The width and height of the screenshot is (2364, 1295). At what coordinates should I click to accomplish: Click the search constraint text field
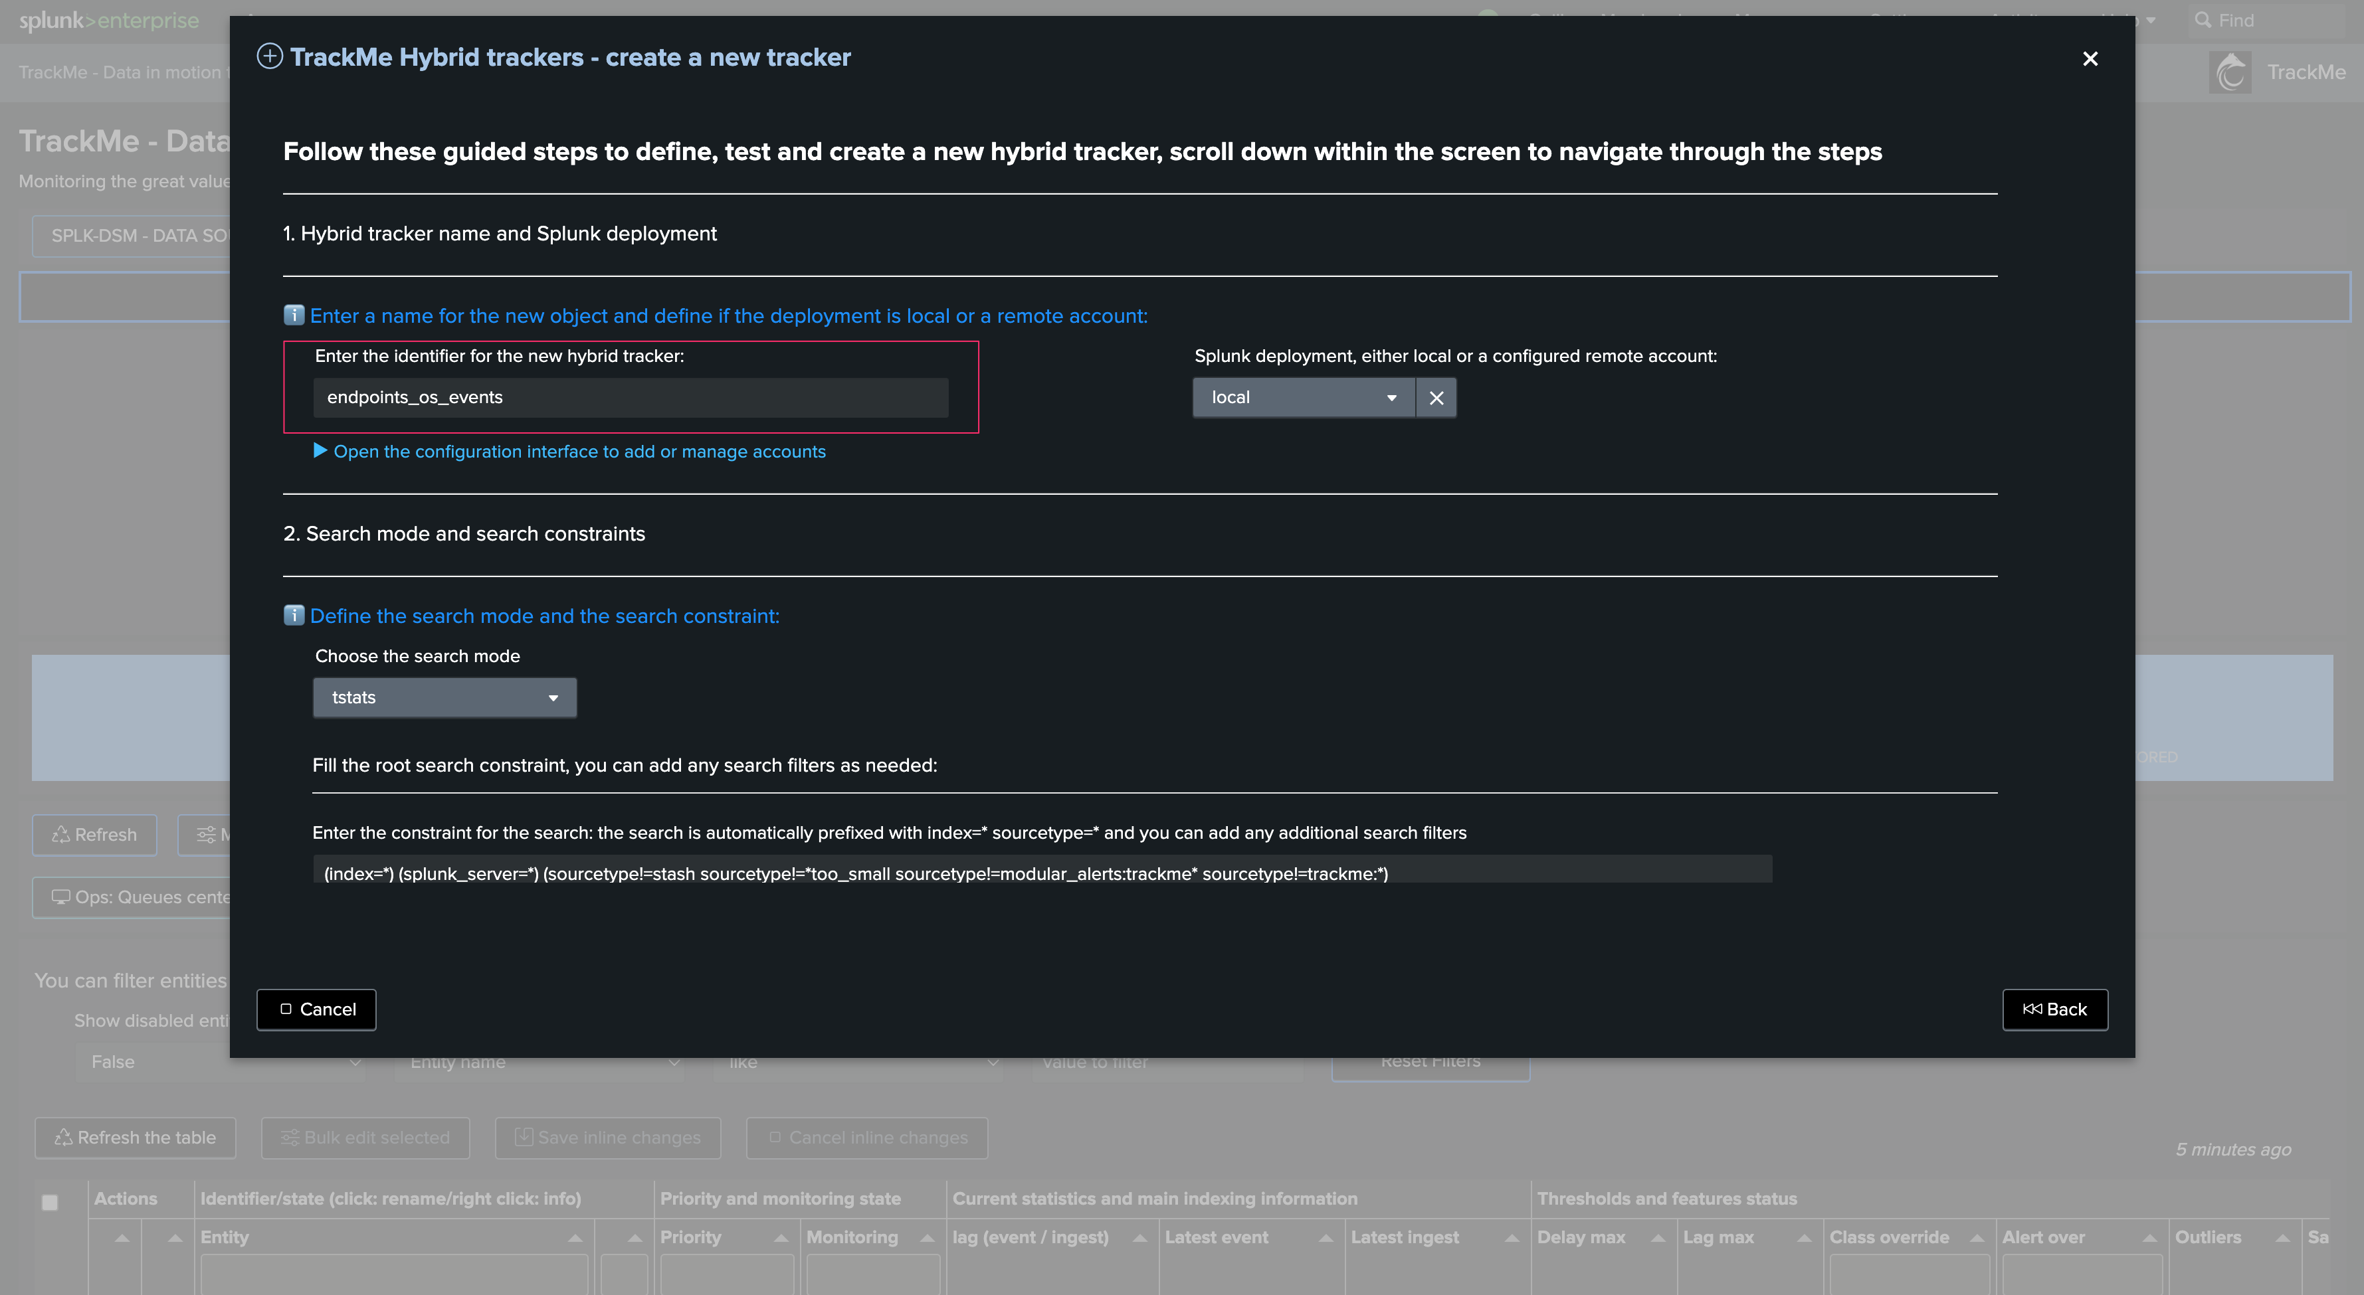[1042, 869]
